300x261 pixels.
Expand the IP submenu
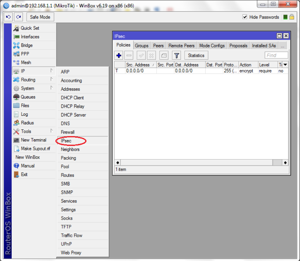click(34, 71)
